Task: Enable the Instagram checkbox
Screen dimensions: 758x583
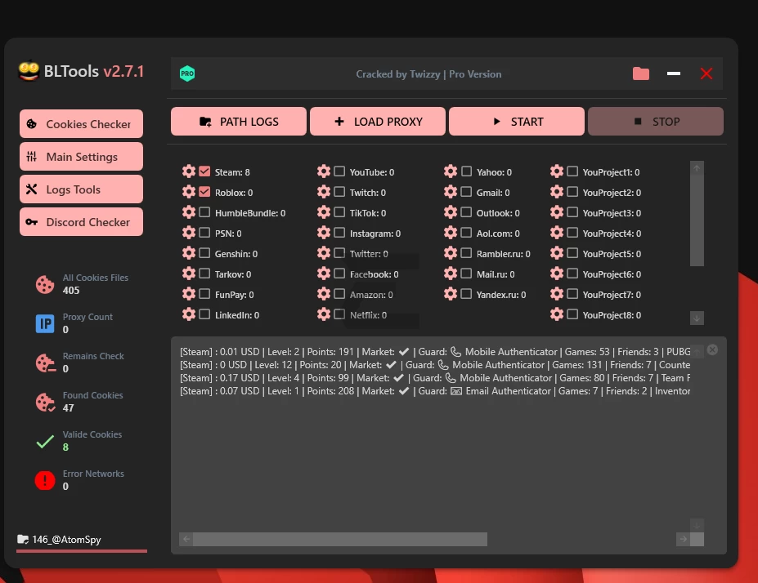Action: coord(339,233)
